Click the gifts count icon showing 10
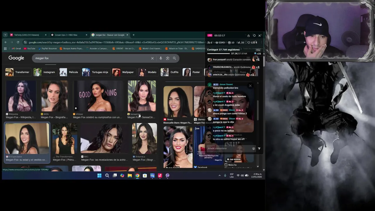Viewport: 375px width, 211px height. (x=231, y=42)
